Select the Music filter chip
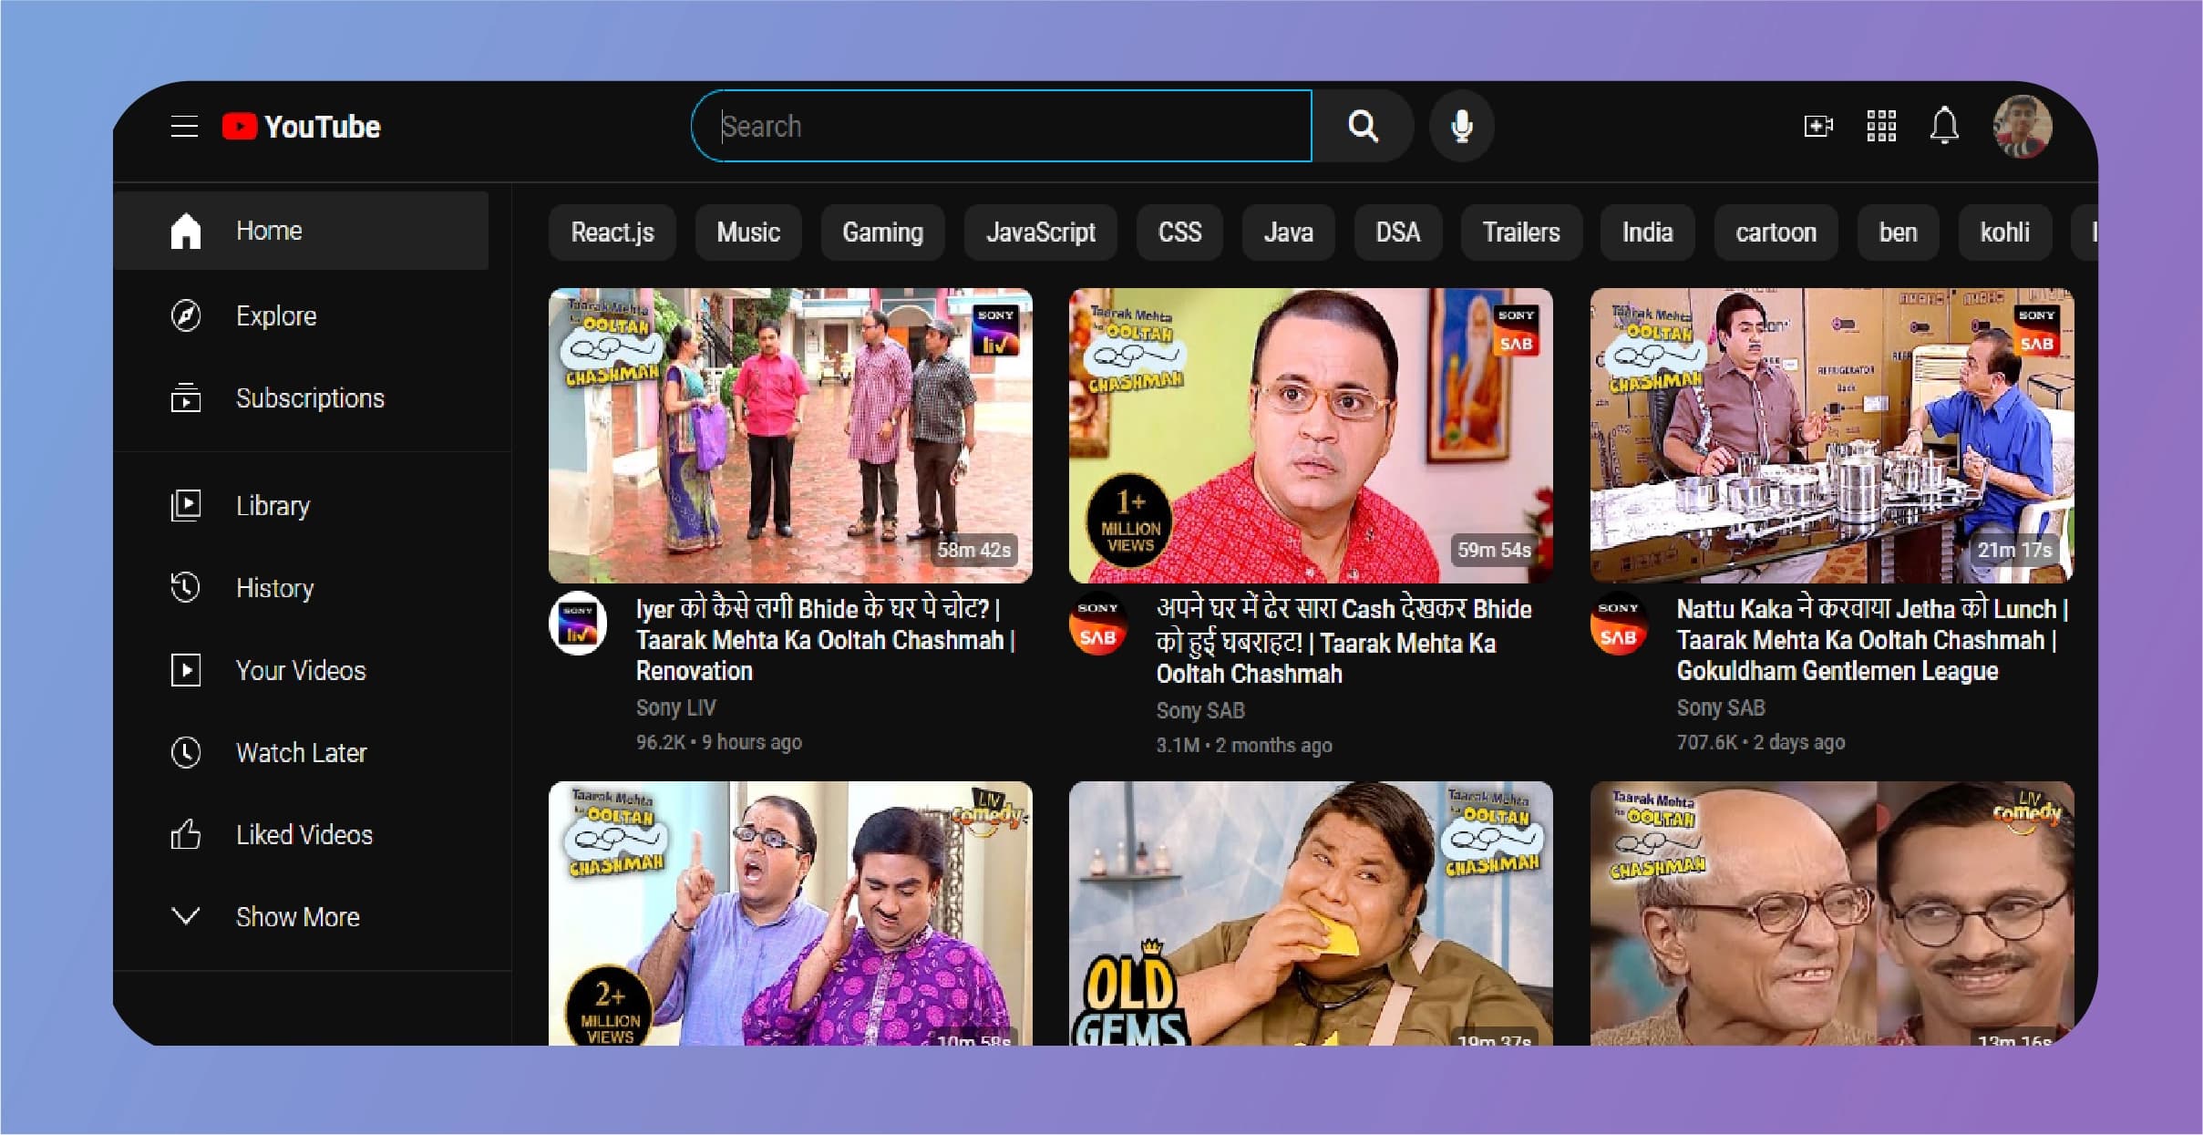This screenshot has width=2203, height=1135. coord(748,232)
